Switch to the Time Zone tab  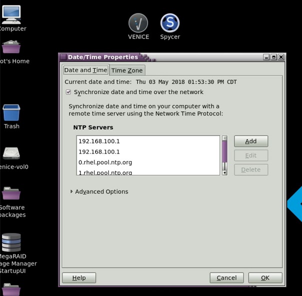pyautogui.click(x=127, y=70)
